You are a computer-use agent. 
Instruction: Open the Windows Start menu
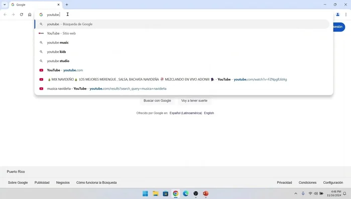[x=145, y=193]
